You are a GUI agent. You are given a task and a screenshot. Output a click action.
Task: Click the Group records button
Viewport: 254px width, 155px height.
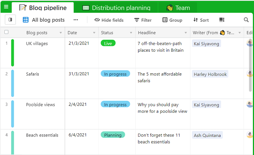click(172, 20)
